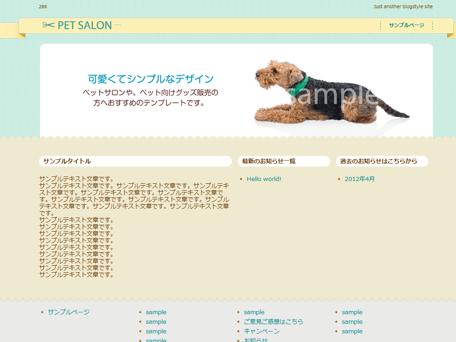Screen dimensions: 456x342
Task: Open the キャンペーン footer link
Action: pos(261,331)
